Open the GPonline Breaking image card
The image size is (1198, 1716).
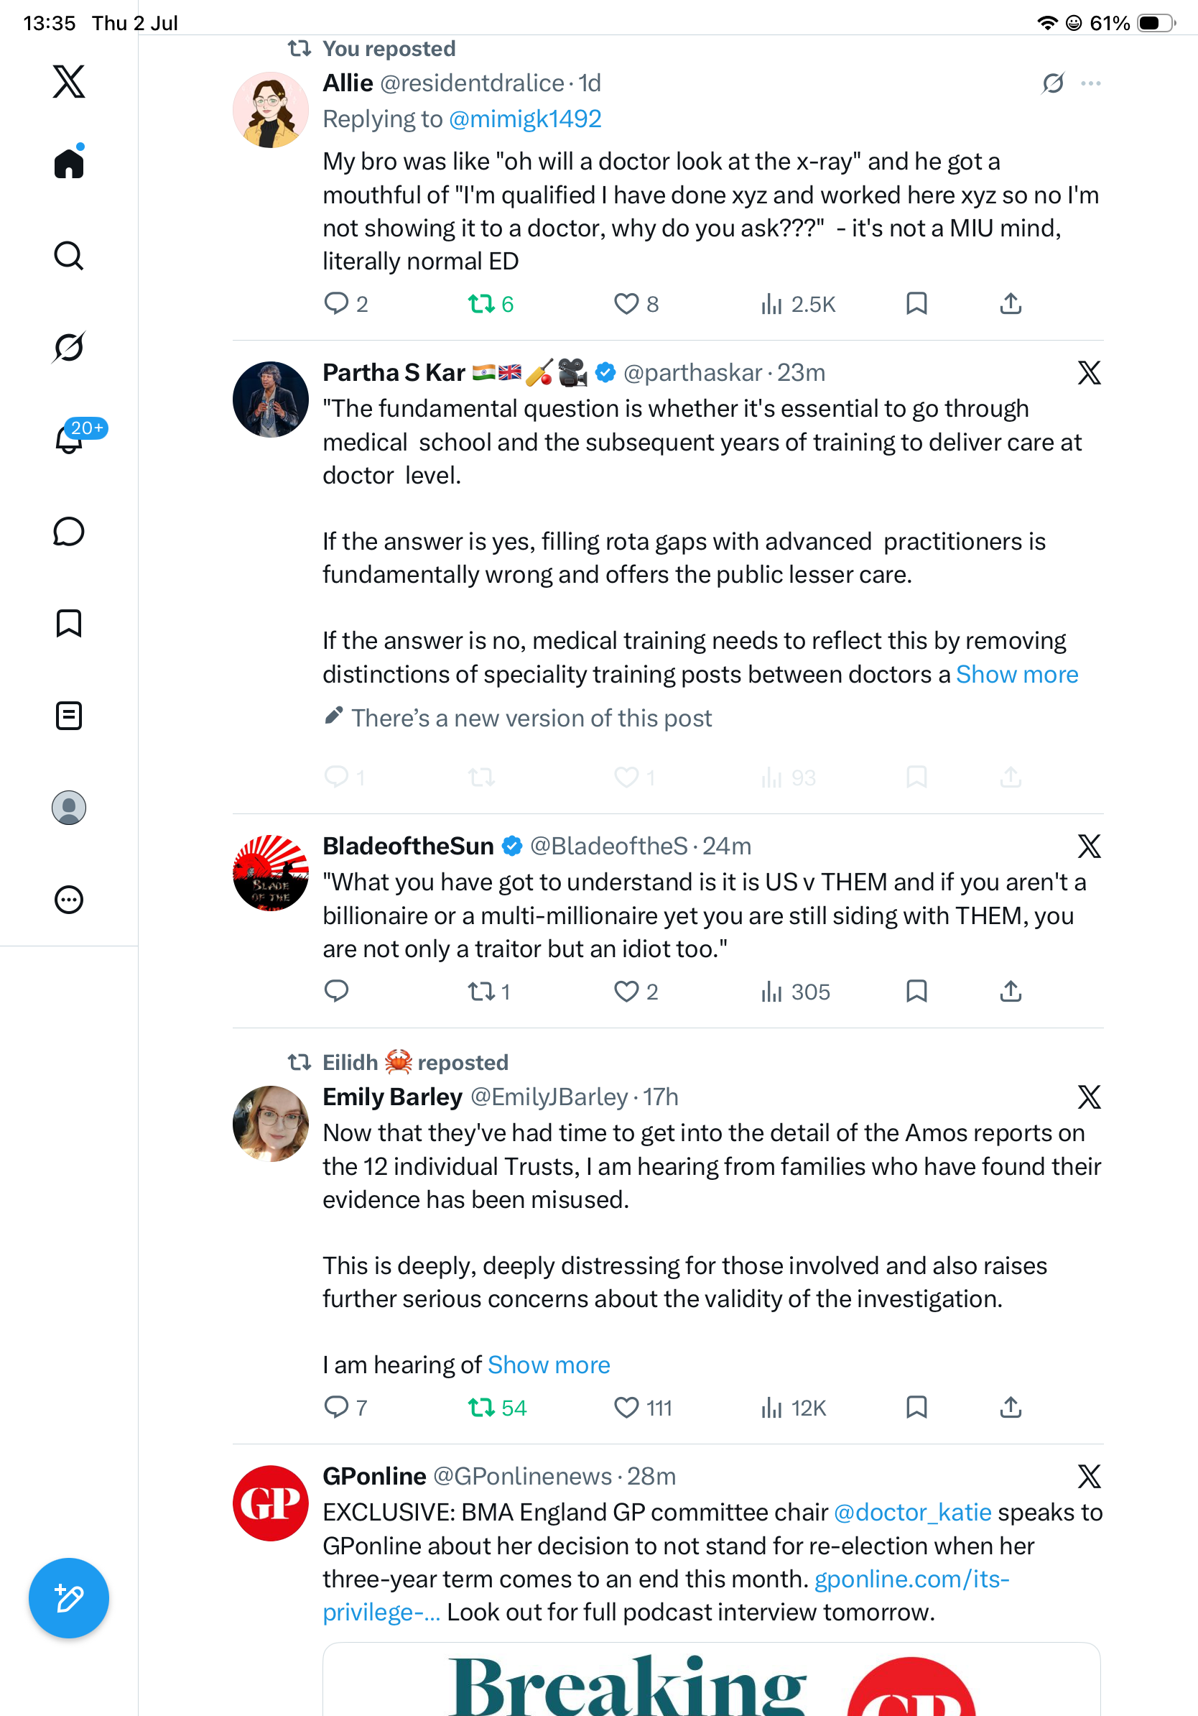point(711,1679)
